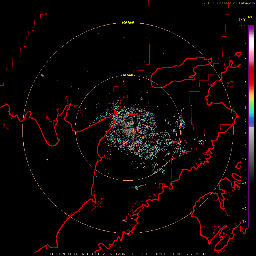Click the 6 dB value on the color scale

pyautogui.click(x=245, y=45)
